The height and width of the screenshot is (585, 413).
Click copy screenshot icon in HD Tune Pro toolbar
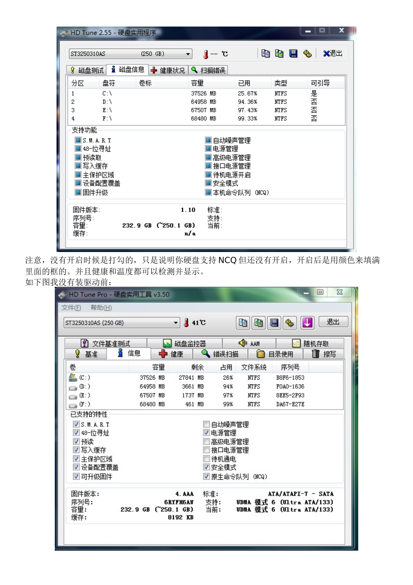tap(259, 323)
